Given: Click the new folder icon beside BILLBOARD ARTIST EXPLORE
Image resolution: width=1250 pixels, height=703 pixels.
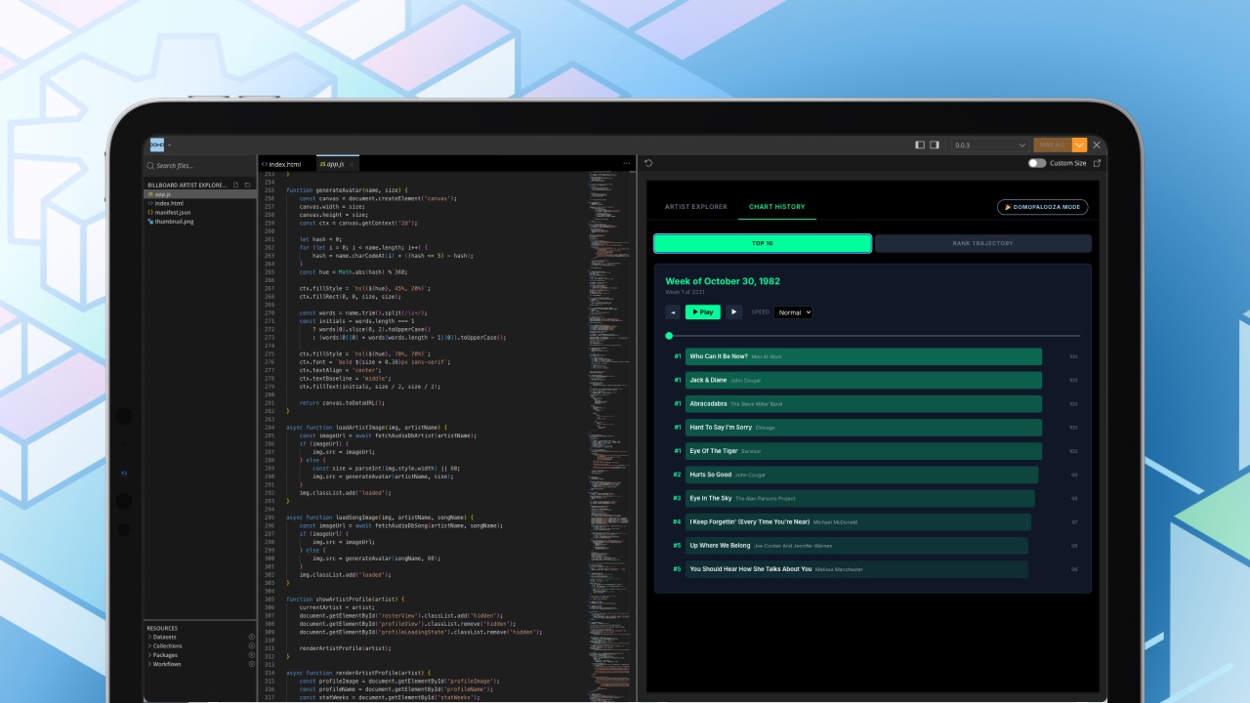Looking at the screenshot, I should (248, 185).
